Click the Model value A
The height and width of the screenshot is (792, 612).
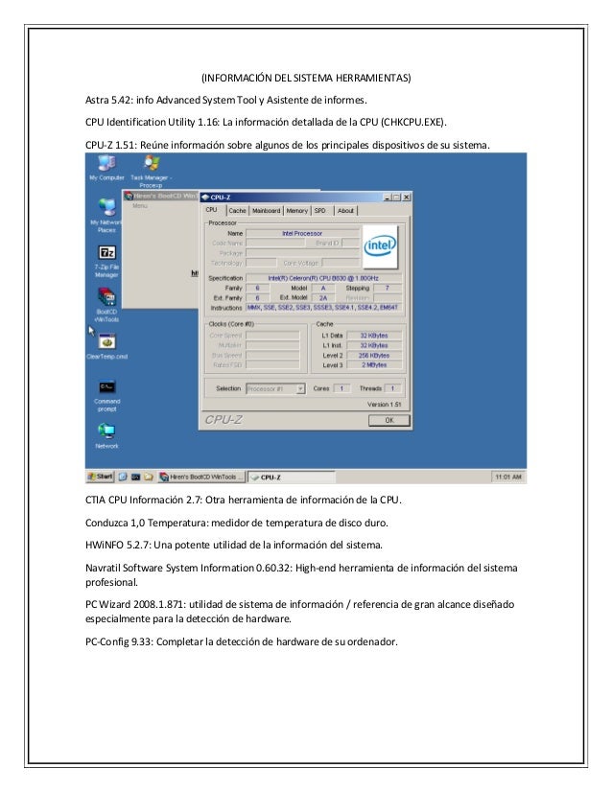(323, 288)
